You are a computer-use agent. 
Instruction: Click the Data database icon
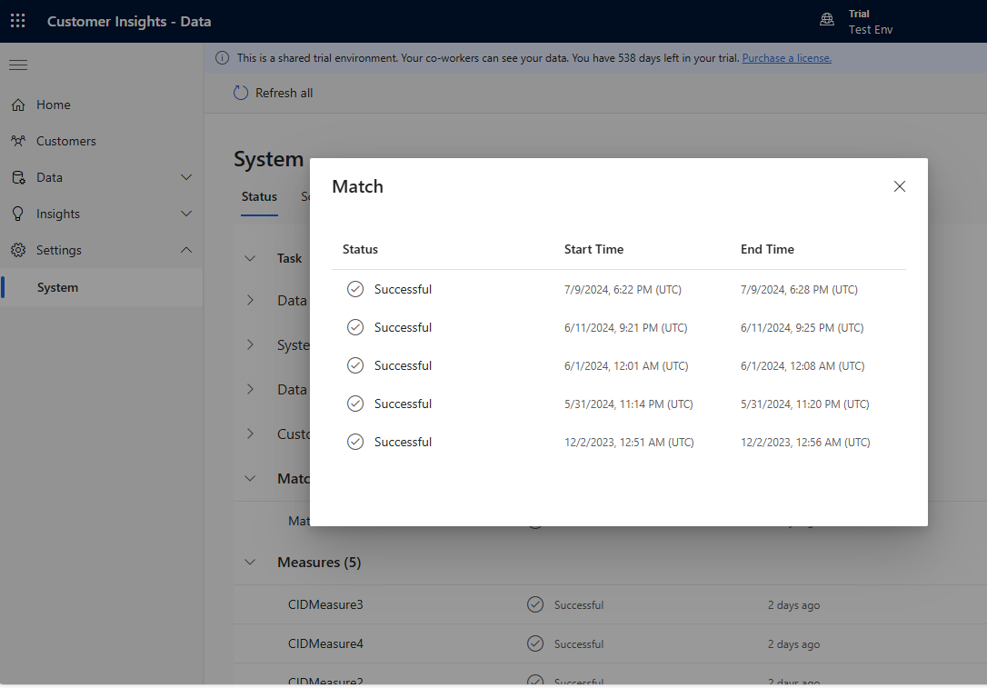[18, 177]
